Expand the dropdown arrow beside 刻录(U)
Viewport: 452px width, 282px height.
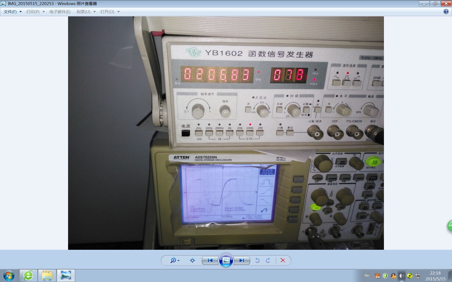pyautogui.click(x=94, y=12)
